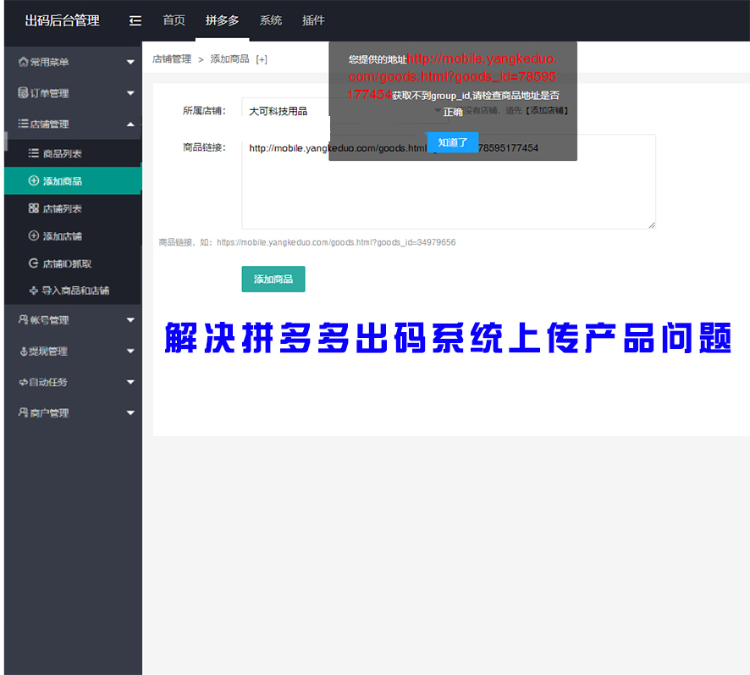Screen dimensions: 750x675
Task: Click the list icon beside 商品列表
Action: [x=34, y=153]
